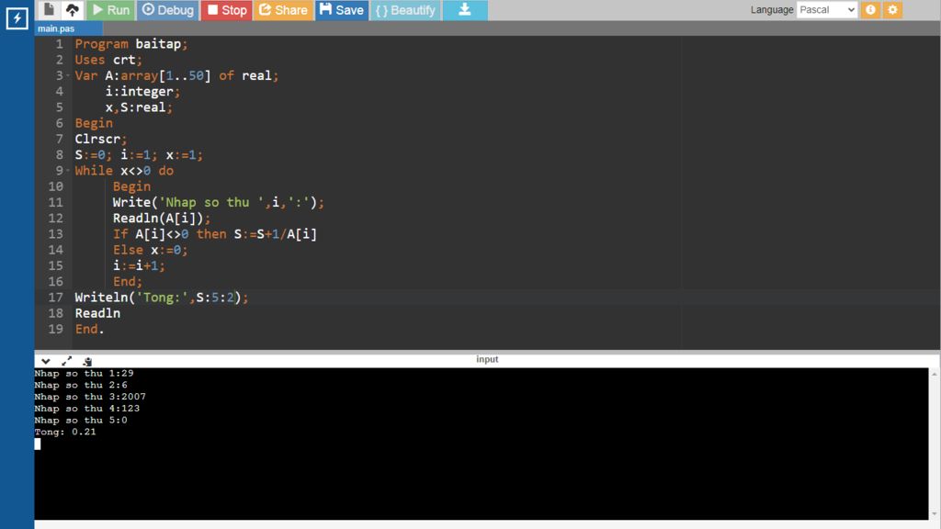Click the OnlineGDB lightning logo icon
The image size is (941, 529).
[x=17, y=18]
